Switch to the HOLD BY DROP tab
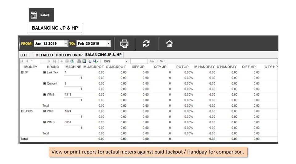The height and width of the screenshot is (164, 296). tap(69, 55)
